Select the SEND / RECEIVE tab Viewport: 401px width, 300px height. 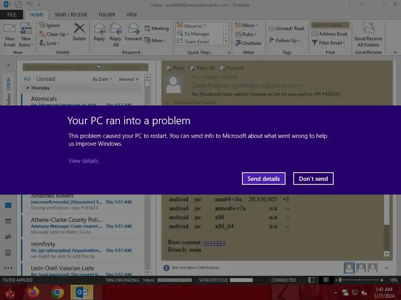click(71, 15)
